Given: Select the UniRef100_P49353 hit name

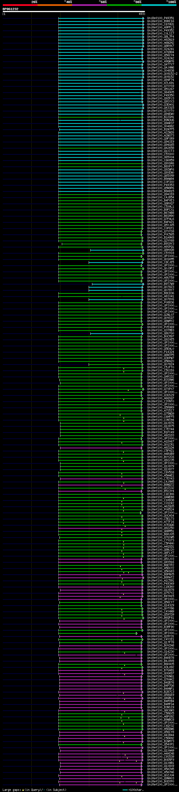Looking at the screenshot, I should tap(160, 185).
